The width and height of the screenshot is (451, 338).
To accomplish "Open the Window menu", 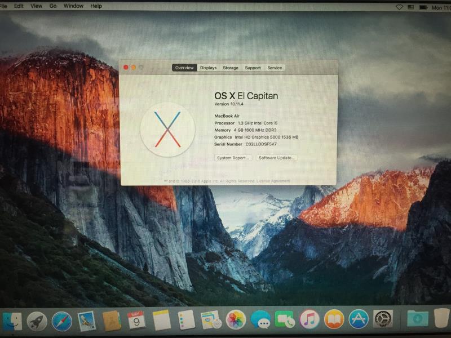I will coord(73,6).
